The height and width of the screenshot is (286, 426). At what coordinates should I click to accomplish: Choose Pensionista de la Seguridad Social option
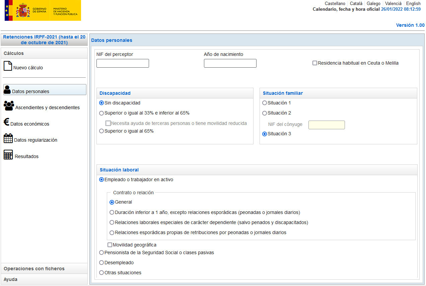click(101, 253)
